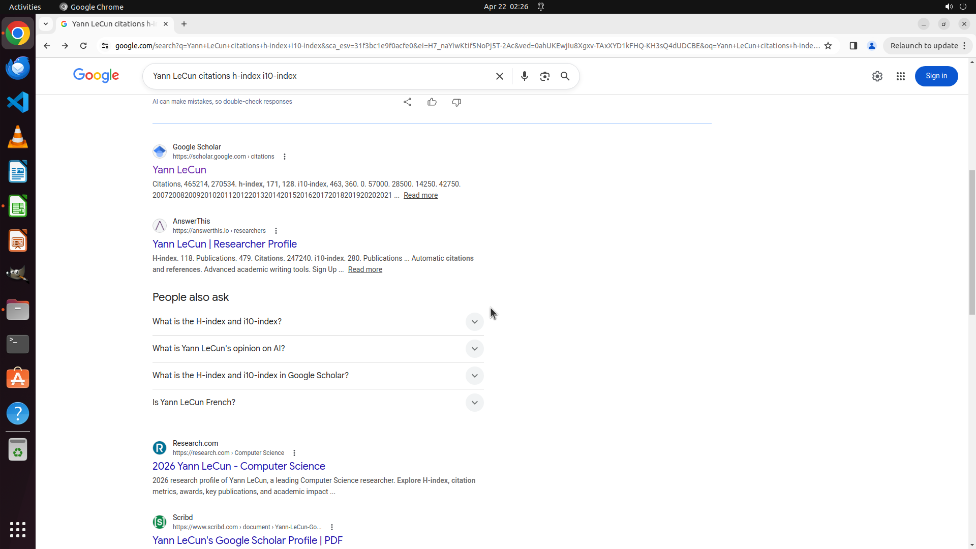Open the Google Scholar Yann LeCun link
Image resolution: width=976 pixels, height=549 pixels.
click(x=179, y=170)
